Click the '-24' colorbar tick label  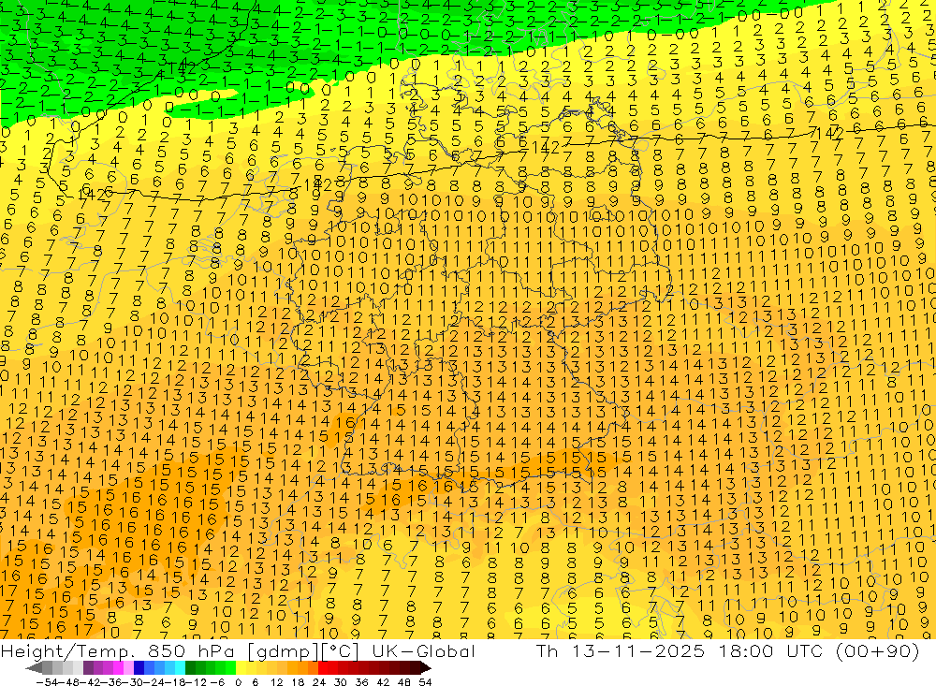pyautogui.click(x=154, y=682)
